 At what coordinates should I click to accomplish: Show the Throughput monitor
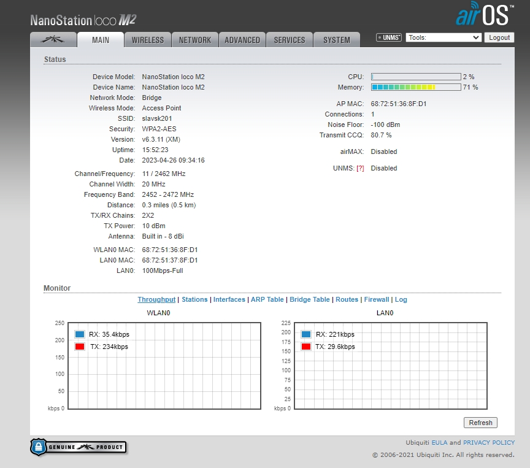(156, 299)
